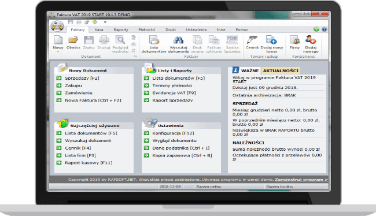Click the Zapisz floppy disk icon
Viewport: 376px width, 216px height.
pos(89,40)
